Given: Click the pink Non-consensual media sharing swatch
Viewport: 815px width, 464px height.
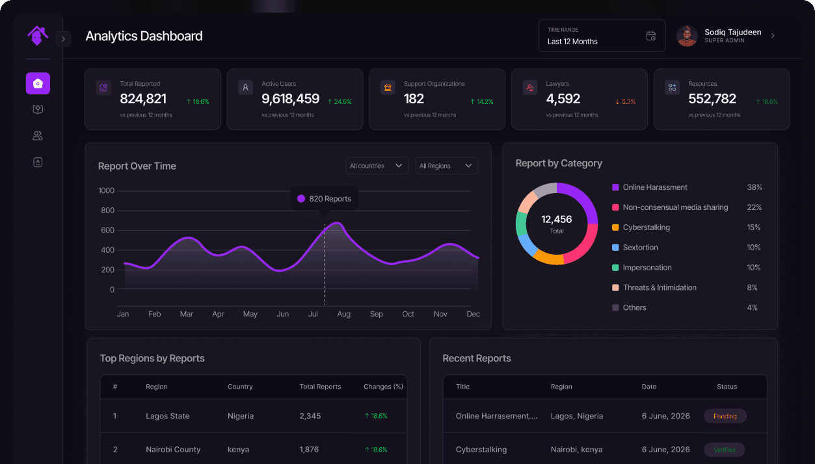Looking at the screenshot, I should (x=615, y=207).
